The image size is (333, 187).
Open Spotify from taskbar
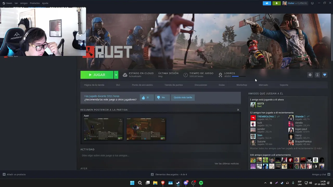point(201,183)
